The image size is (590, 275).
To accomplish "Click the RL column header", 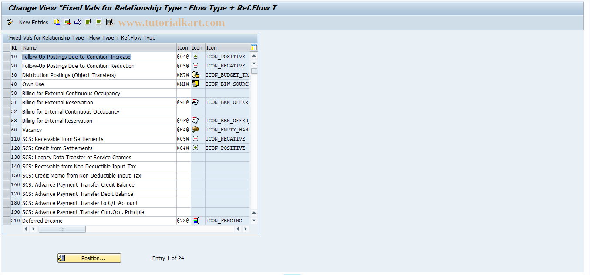I will click(16, 47).
